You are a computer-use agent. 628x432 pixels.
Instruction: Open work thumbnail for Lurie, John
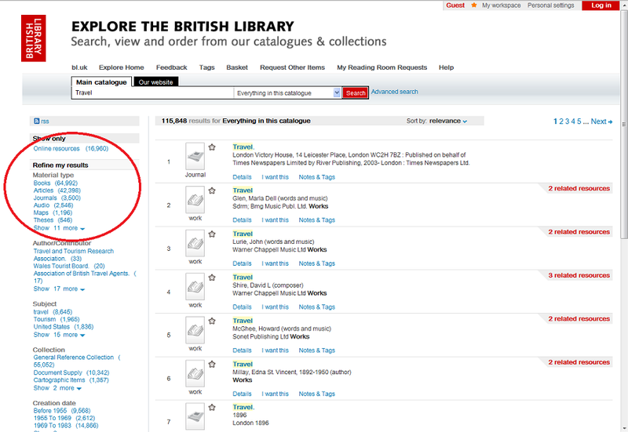(x=195, y=243)
